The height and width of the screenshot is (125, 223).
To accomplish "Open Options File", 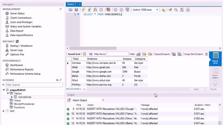I will pos(17,55).
